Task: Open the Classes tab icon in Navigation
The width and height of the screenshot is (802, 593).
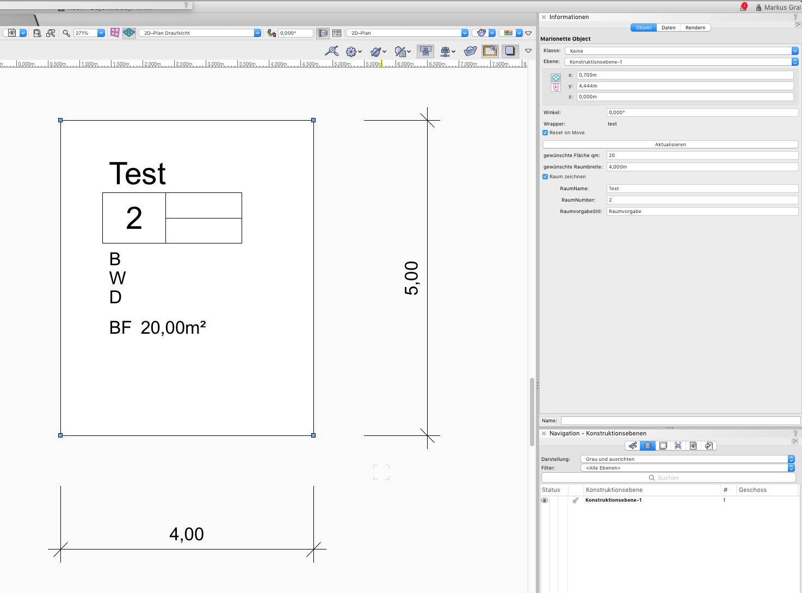Action: tap(633, 446)
